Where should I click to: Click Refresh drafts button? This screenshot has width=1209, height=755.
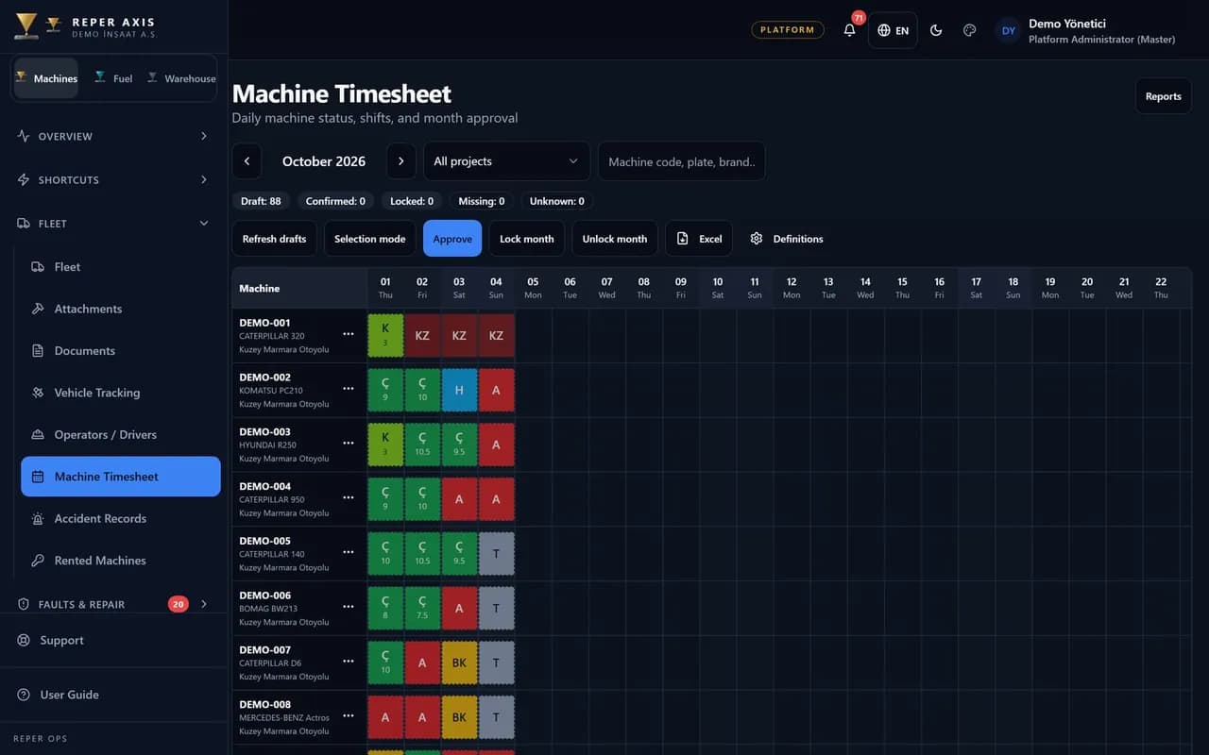tap(274, 239)
